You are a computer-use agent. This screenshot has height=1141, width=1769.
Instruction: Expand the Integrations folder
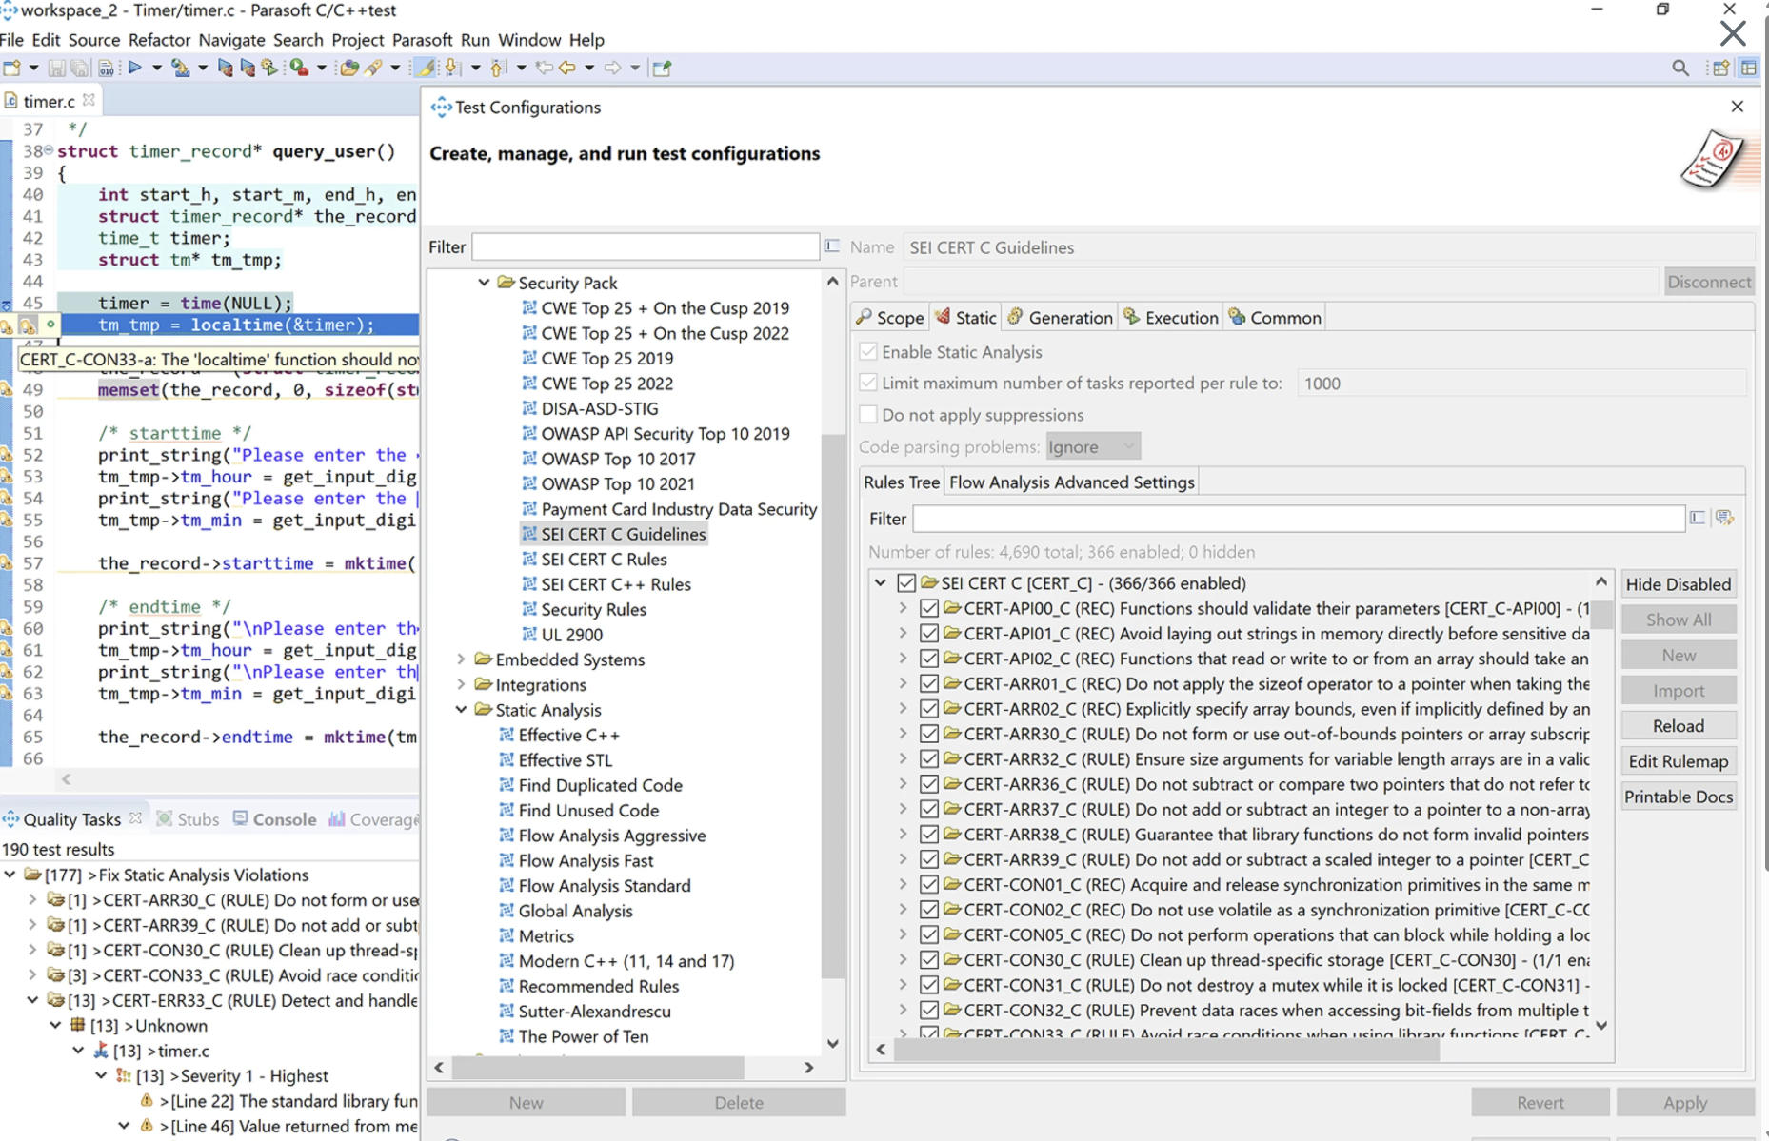coord(461,684)
